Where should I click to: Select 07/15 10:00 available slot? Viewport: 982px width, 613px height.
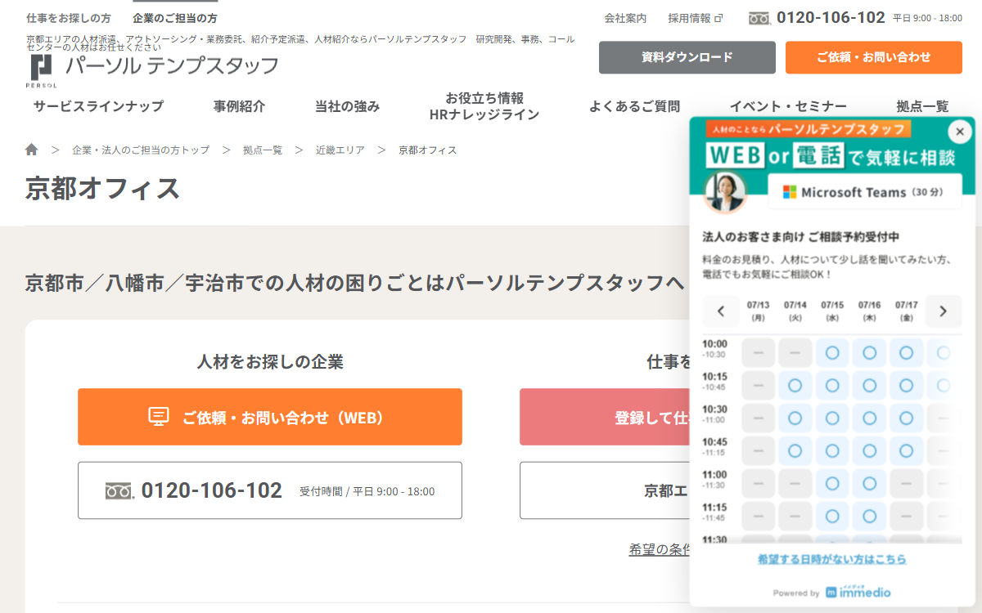(832, 353)
